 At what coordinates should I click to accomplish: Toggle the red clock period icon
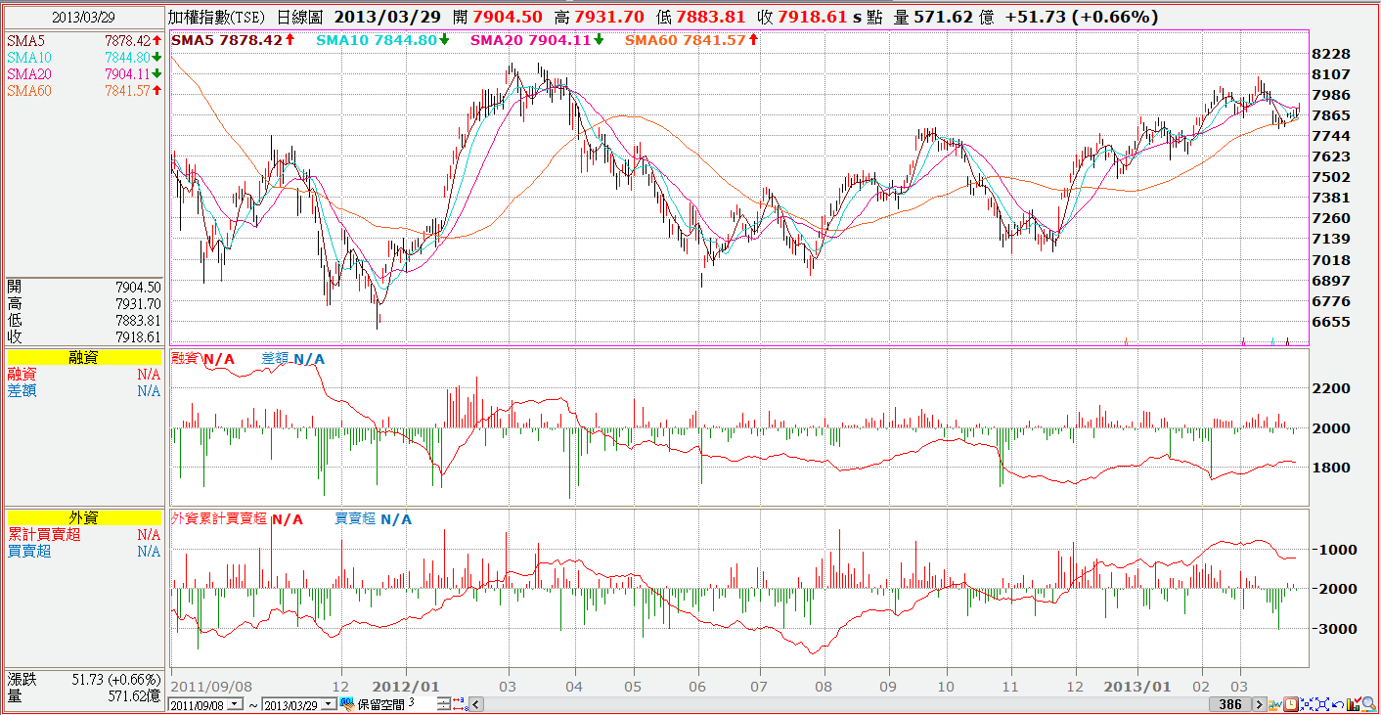(x=1290, y=704)
